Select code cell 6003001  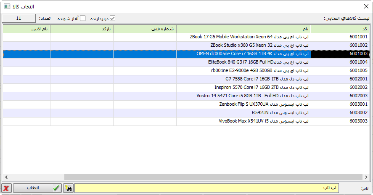[x=340, y=104]
